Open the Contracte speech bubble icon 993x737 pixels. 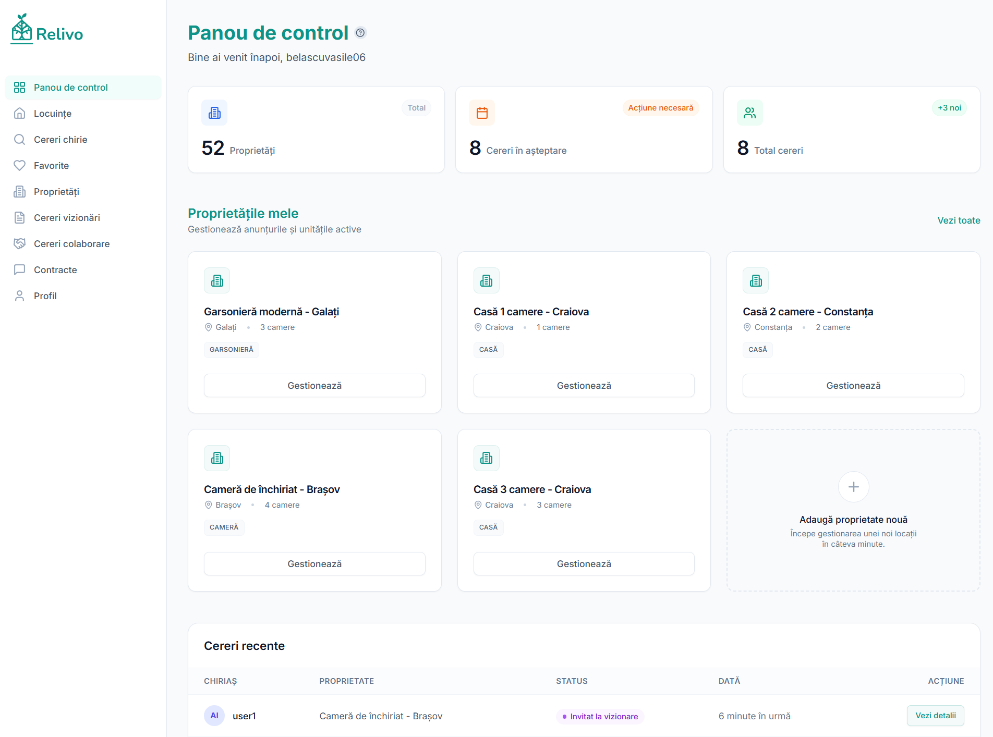click(20, 269)
